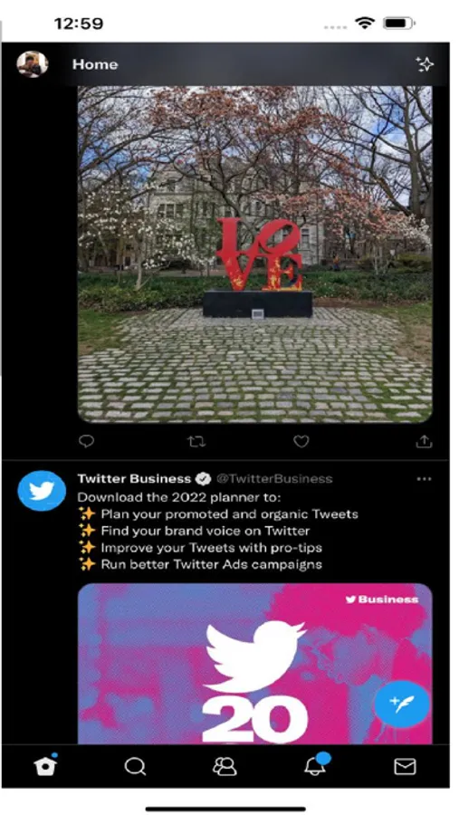Open the LOVE sculpture photo
This screenshot has width=459, height=815.
point(254,254)
